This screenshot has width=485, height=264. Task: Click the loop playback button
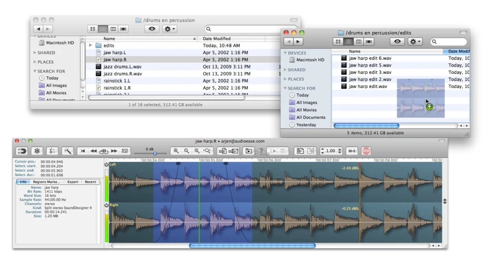pos(104,151)
